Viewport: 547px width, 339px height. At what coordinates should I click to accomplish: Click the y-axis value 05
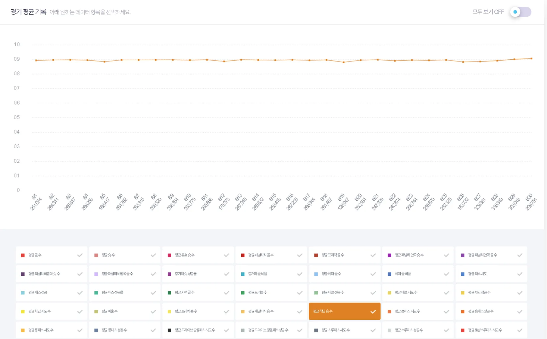point(17,118)
